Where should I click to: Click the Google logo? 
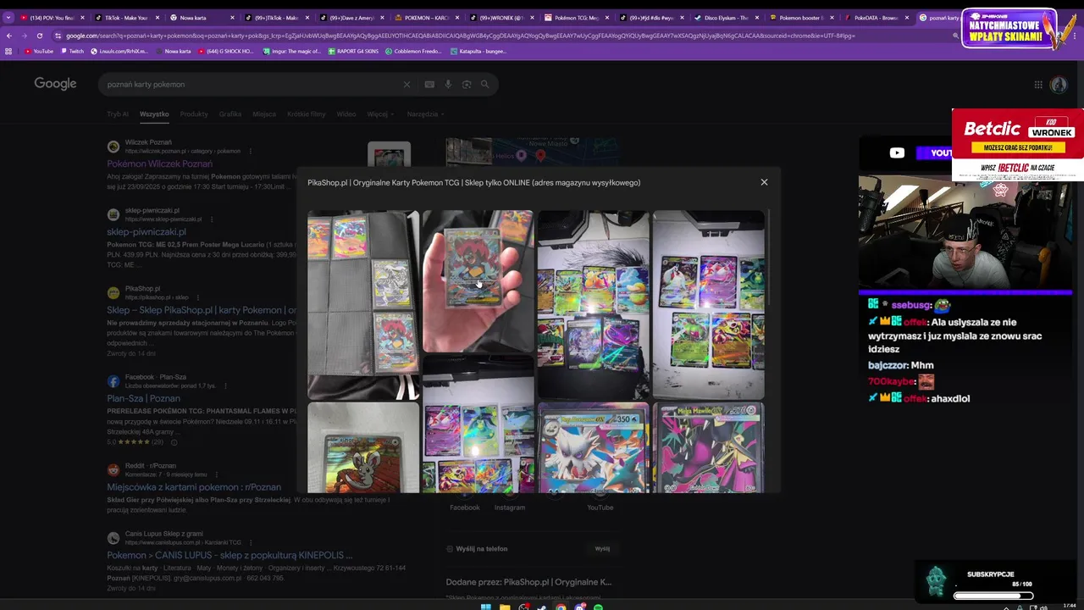pos(55,83)
